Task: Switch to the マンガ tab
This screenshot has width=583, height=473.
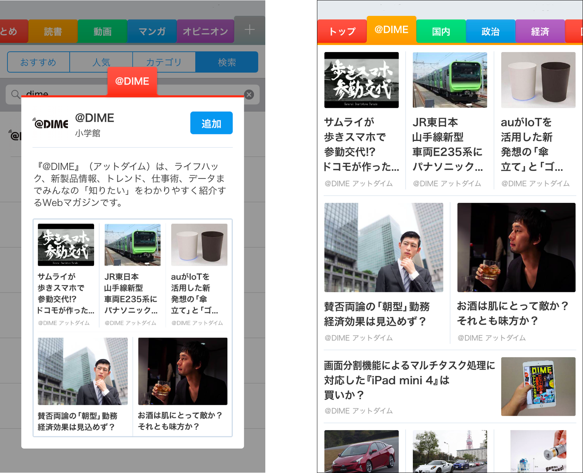Action: click(x=152, y=31)
